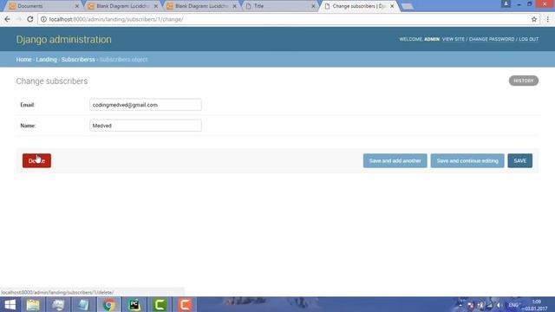The image size is (555, 312).
Task: Click Save and add another
Action: pos(395,160)
